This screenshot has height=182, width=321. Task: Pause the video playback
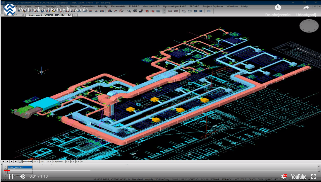point(11,176)
